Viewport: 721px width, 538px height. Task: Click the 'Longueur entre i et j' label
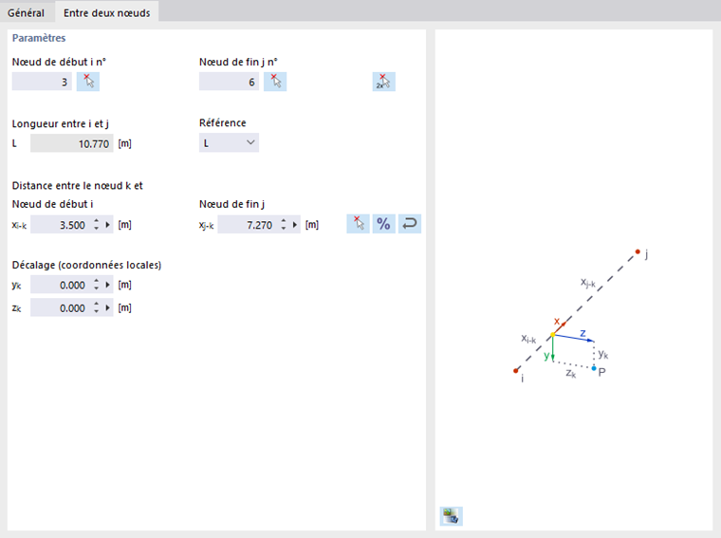[60, 123]
